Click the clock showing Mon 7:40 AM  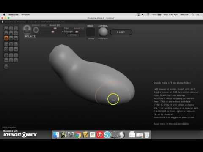[170, 14]
